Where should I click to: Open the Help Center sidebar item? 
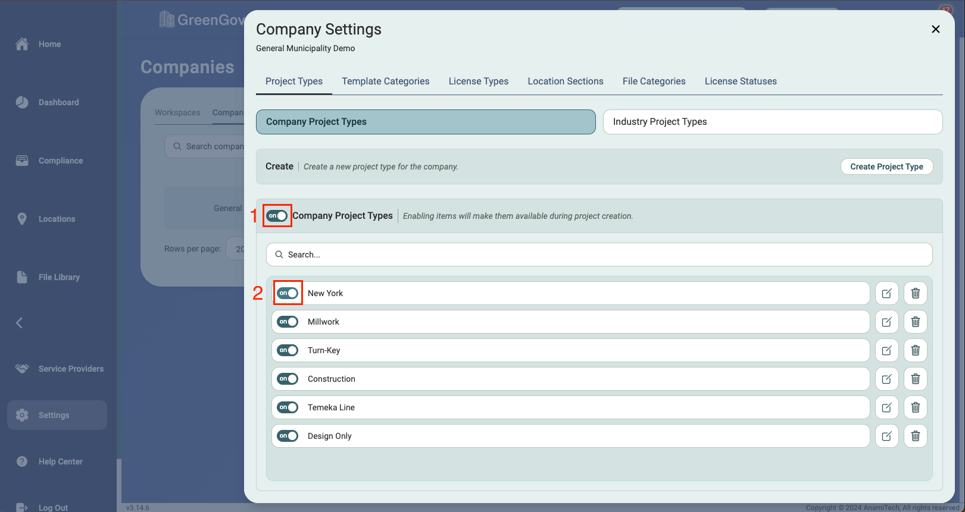pos(60,461)
